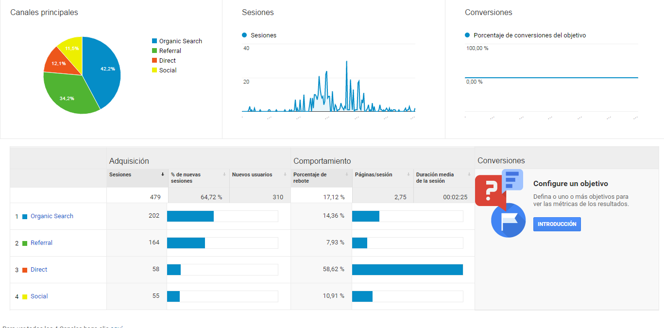Sort by % de nuevas sesiones arrow

click(224, 174)
